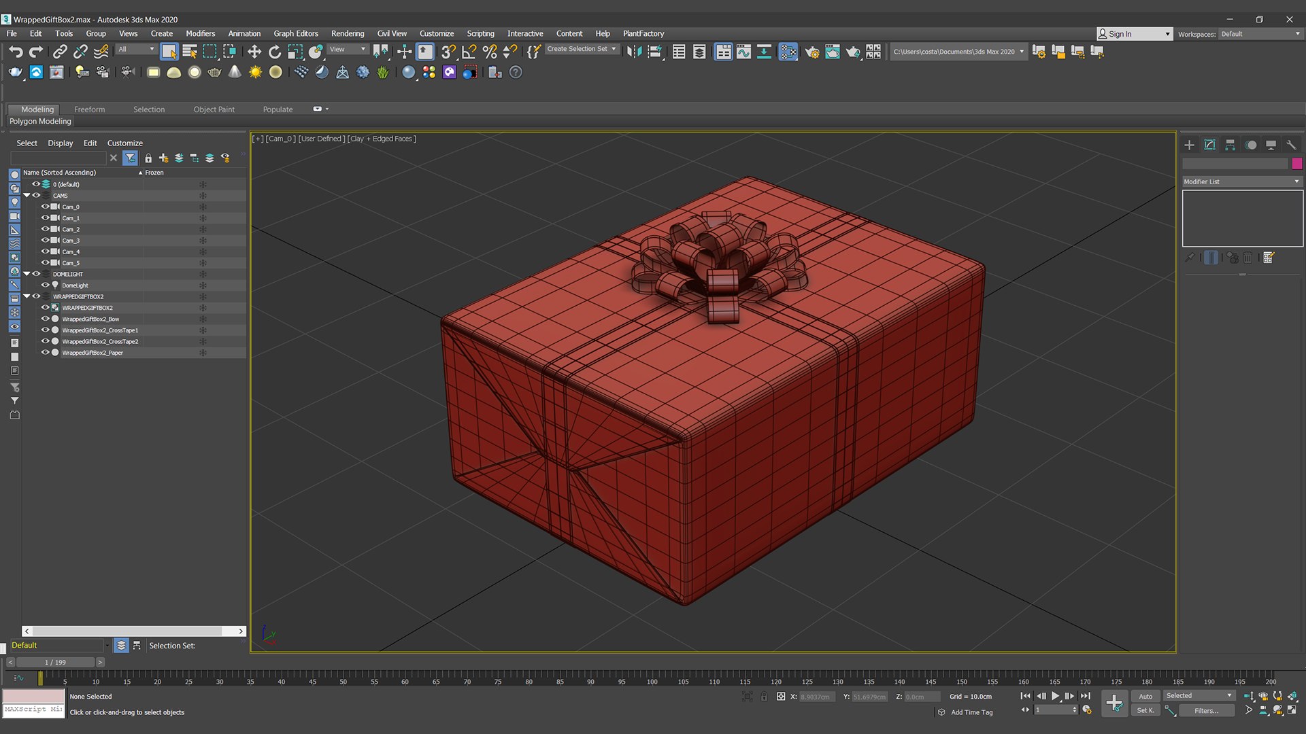1306x734 pixels.
Task: Switch to the Freeform ribbon tab
Action: click(89, 109)
